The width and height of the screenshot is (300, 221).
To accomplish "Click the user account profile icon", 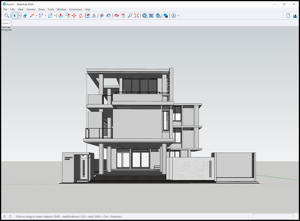I will tap(174, 16).
